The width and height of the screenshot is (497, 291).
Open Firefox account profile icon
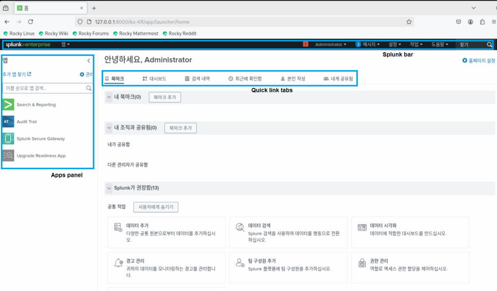point(470,22)
